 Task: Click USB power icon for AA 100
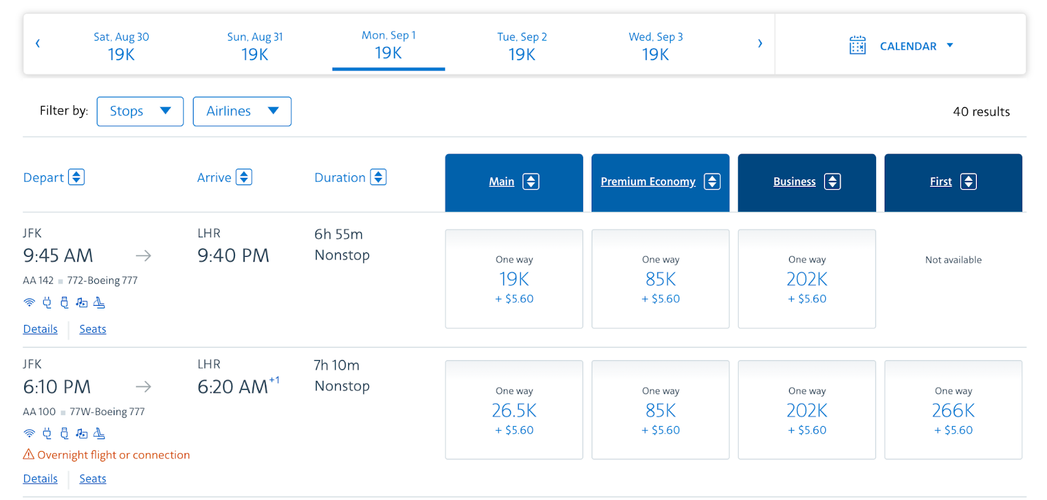pyautogui.click(x=64, y=433)
